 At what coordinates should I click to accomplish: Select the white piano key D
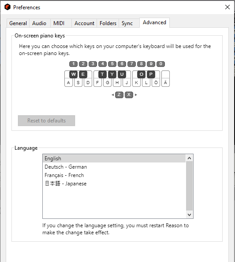88,82
